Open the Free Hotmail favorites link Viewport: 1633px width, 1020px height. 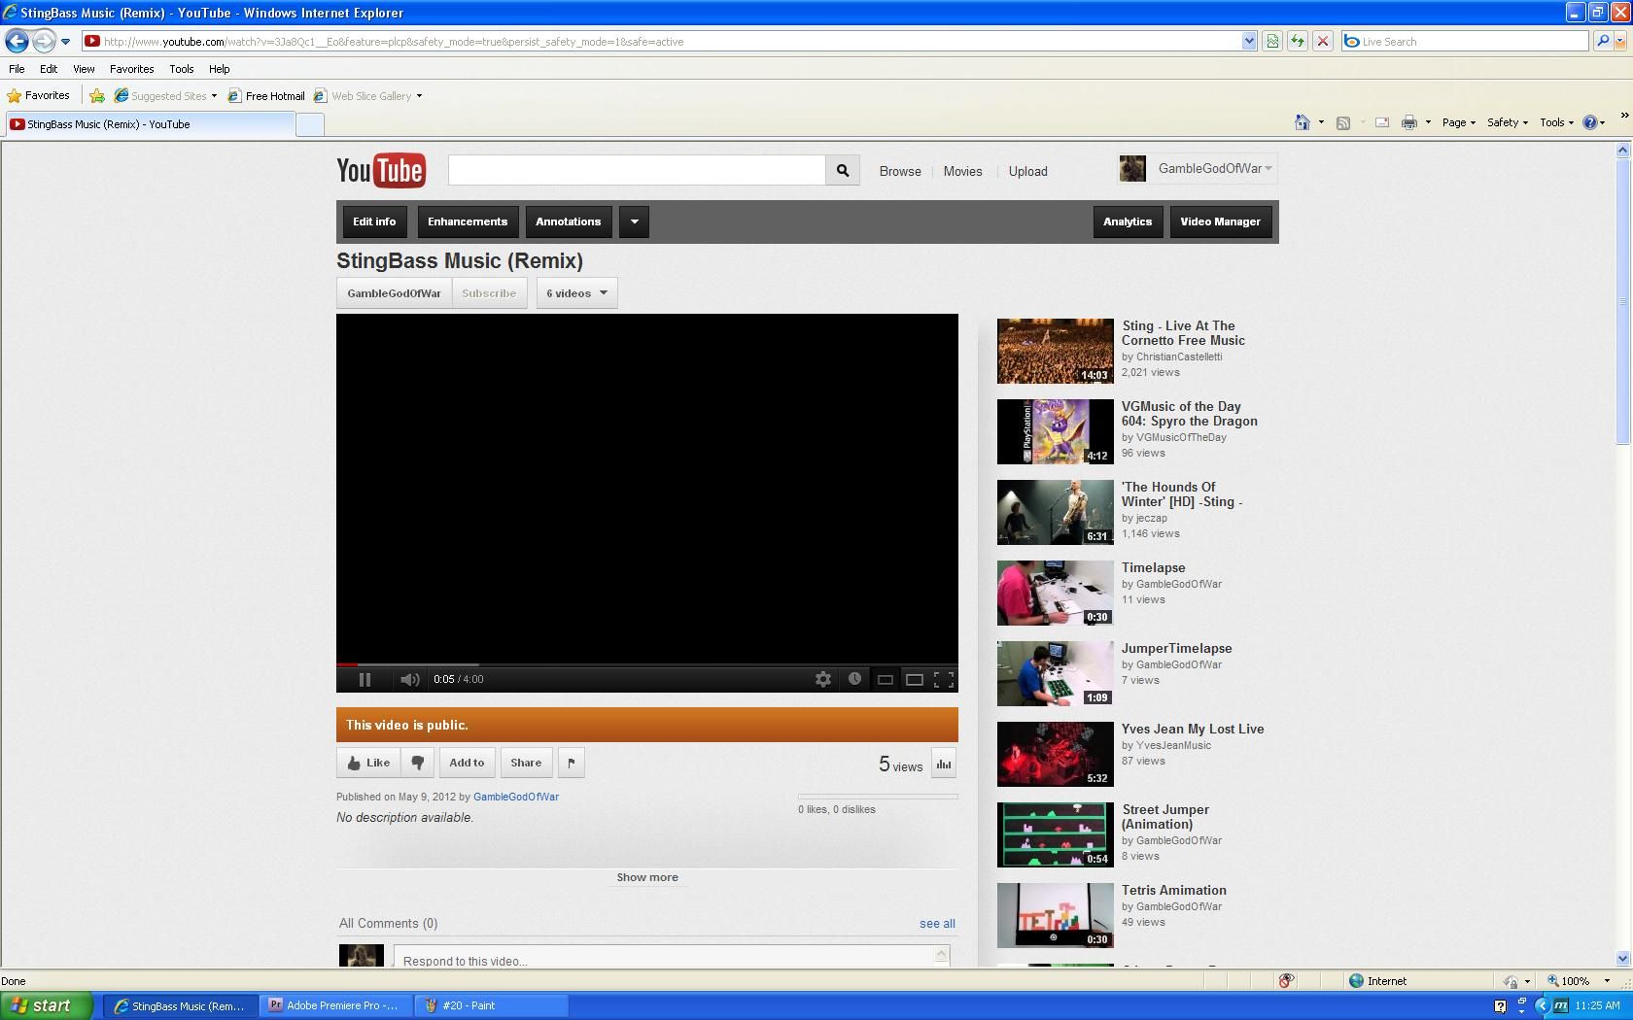point(266,96)
